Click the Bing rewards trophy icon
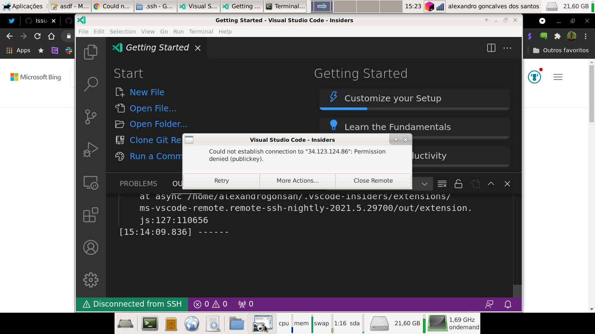 (x=534, y=77)
